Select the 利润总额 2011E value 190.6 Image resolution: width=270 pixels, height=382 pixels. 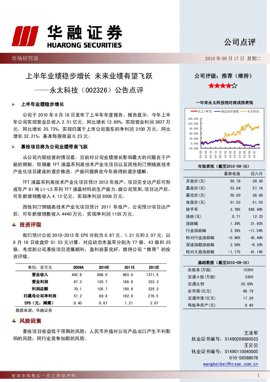tap(128, 289)
